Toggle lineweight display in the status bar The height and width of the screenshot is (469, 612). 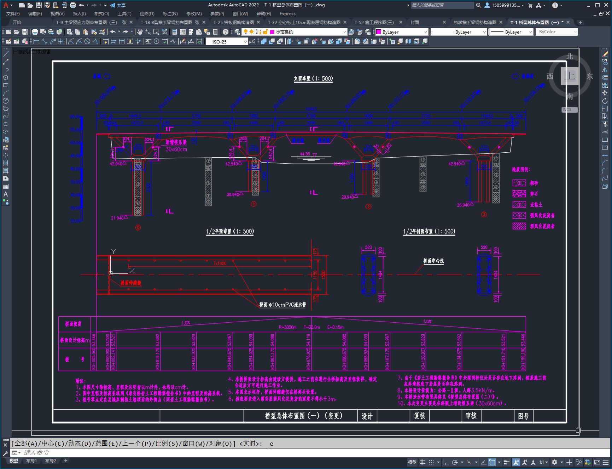pos(507,462)
